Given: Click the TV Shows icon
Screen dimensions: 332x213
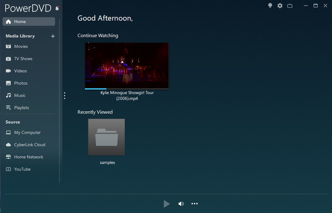Looking at the screenshot, I should point(9,59).
